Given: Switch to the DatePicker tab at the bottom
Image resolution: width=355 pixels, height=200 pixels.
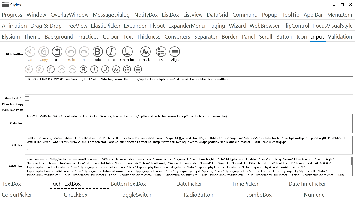Looking at the screenshot, I should [189, 184].
